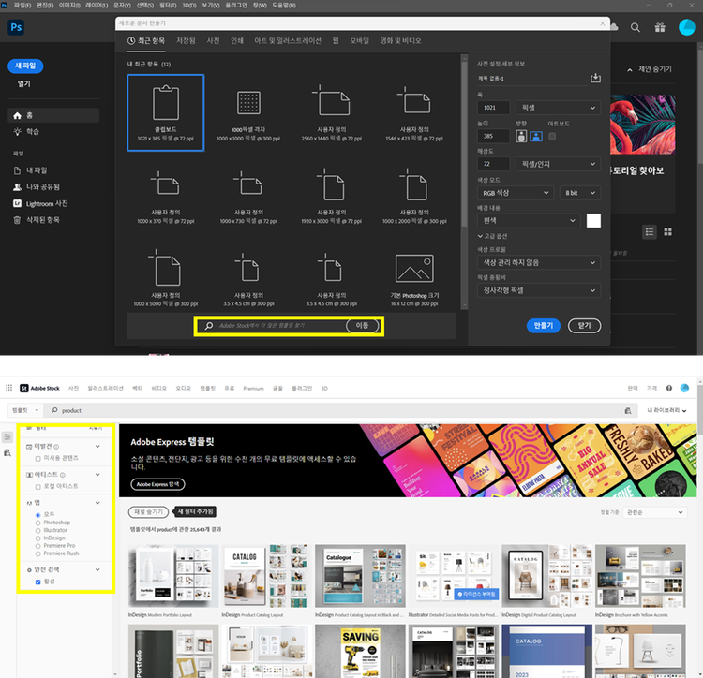Open the 8 bit depth dropdown
The image size is (703, 678).
[x=580, y=193]
